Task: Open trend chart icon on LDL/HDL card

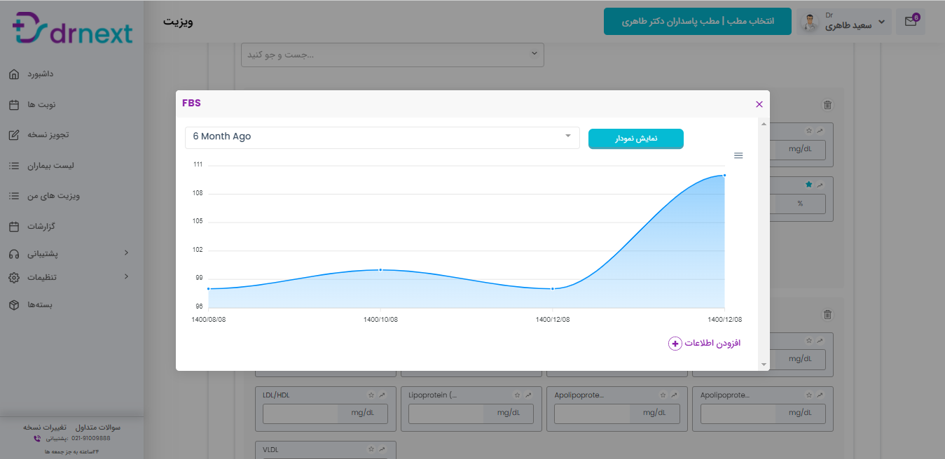Action: coord(382,395)
